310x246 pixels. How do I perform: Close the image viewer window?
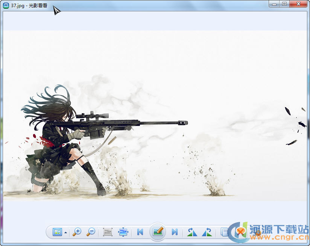pyautogui.click(x=299, y=4)
